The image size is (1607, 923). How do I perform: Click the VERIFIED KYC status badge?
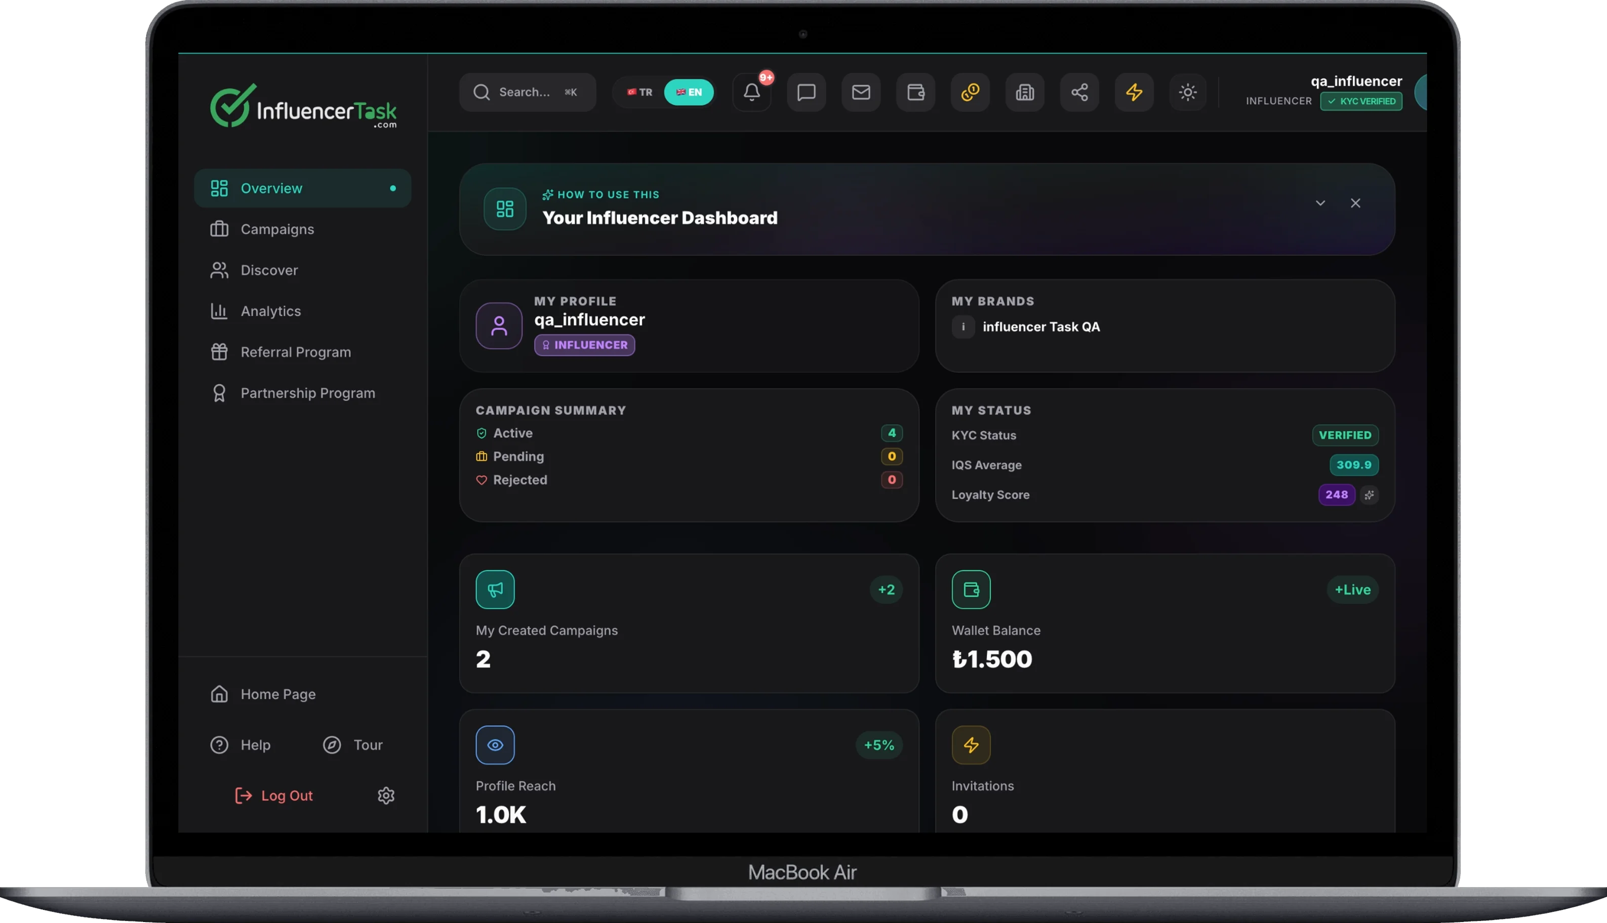(x=1345, y=436)
